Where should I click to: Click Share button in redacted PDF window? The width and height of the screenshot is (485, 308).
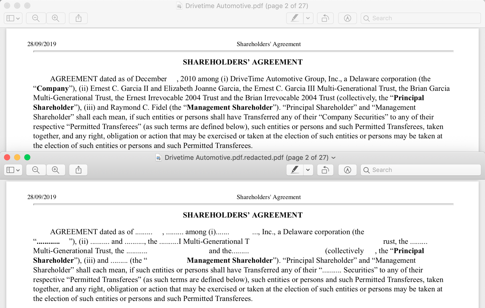click(x=78, y=170)
